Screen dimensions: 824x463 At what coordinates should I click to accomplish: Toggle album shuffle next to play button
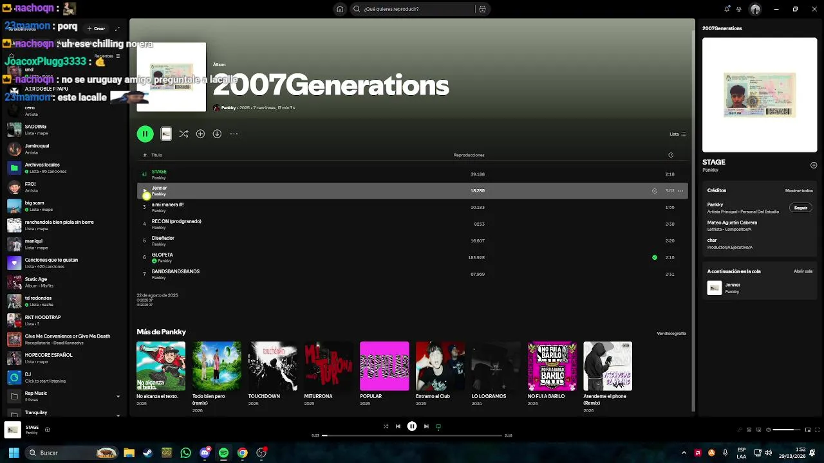183,134
